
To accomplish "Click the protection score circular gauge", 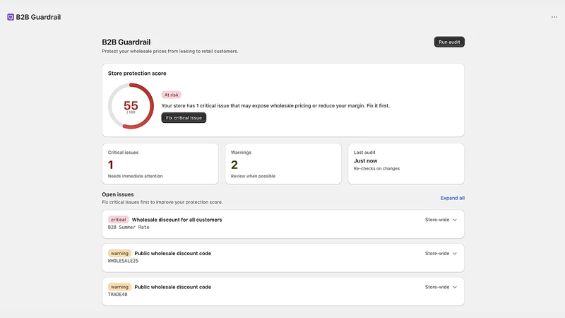I will (x=131, y=106).
